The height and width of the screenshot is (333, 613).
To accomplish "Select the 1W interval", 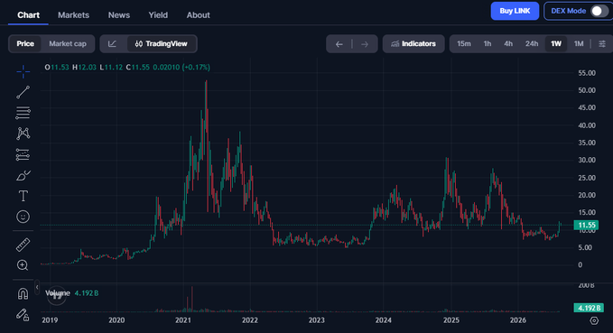I will point(556,44).
